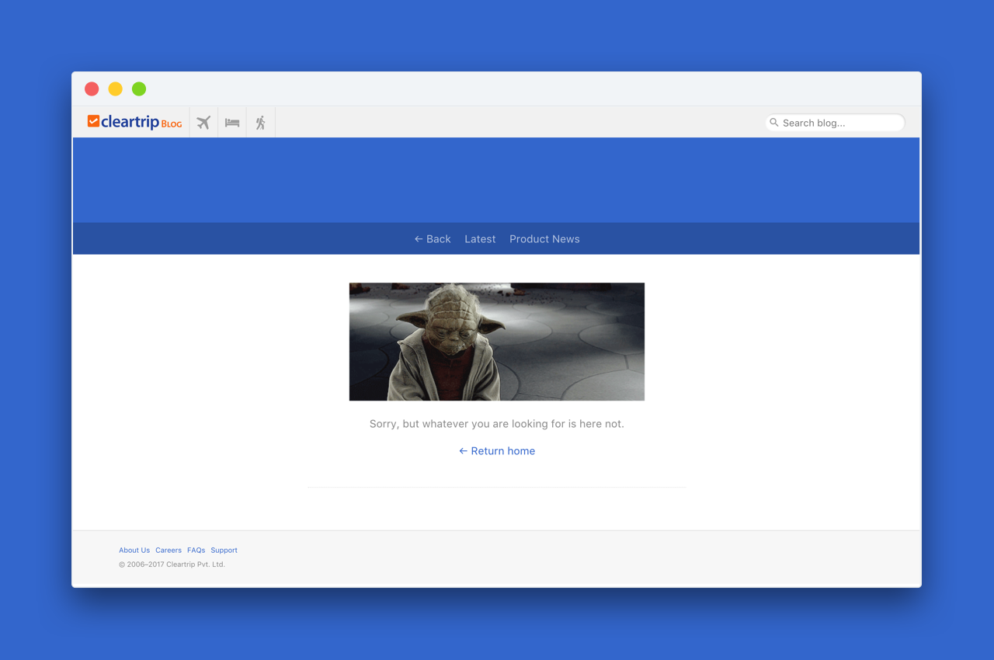Focus the Search blog field
This screenshot has height=660, width=994.
click(835, 123)
